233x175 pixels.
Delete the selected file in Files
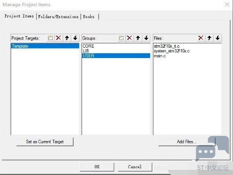click(201, 38)
